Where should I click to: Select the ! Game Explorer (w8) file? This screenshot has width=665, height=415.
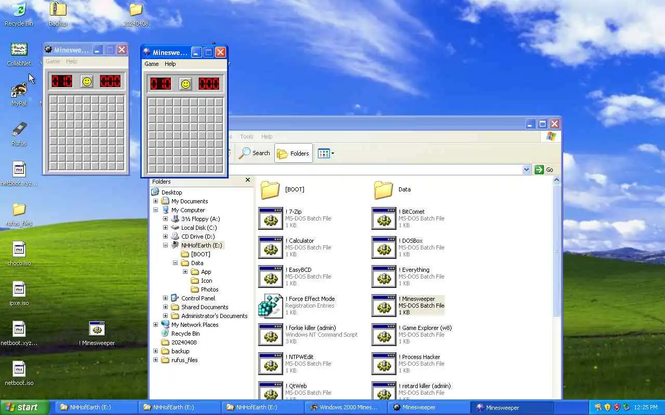click(x=412, y=335)
